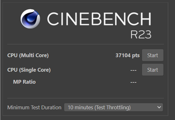Click the R23 version label
Screen dimensions: 175x120
[141, 34]
